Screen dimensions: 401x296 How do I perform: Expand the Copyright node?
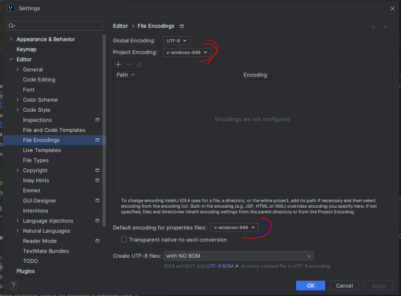(x=18, y=170)
